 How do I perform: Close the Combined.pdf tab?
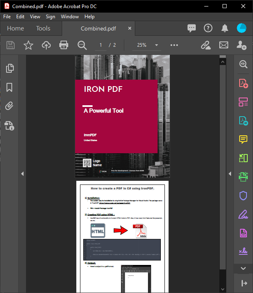tap(130, 28)
